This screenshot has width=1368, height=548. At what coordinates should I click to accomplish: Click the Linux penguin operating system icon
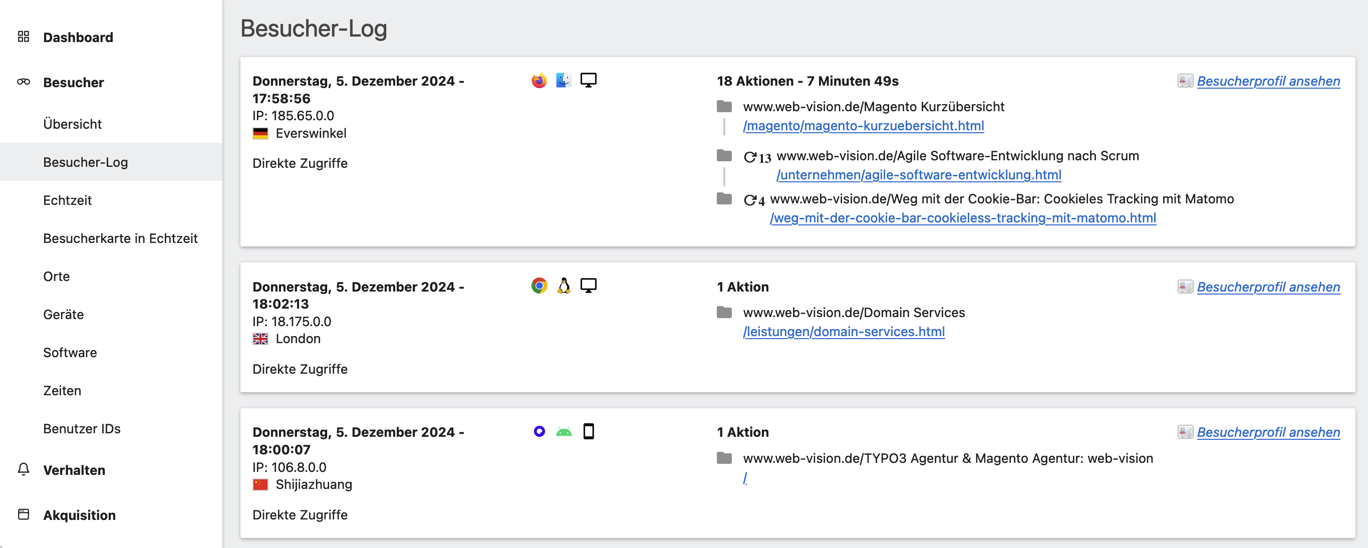click(564, 286)
